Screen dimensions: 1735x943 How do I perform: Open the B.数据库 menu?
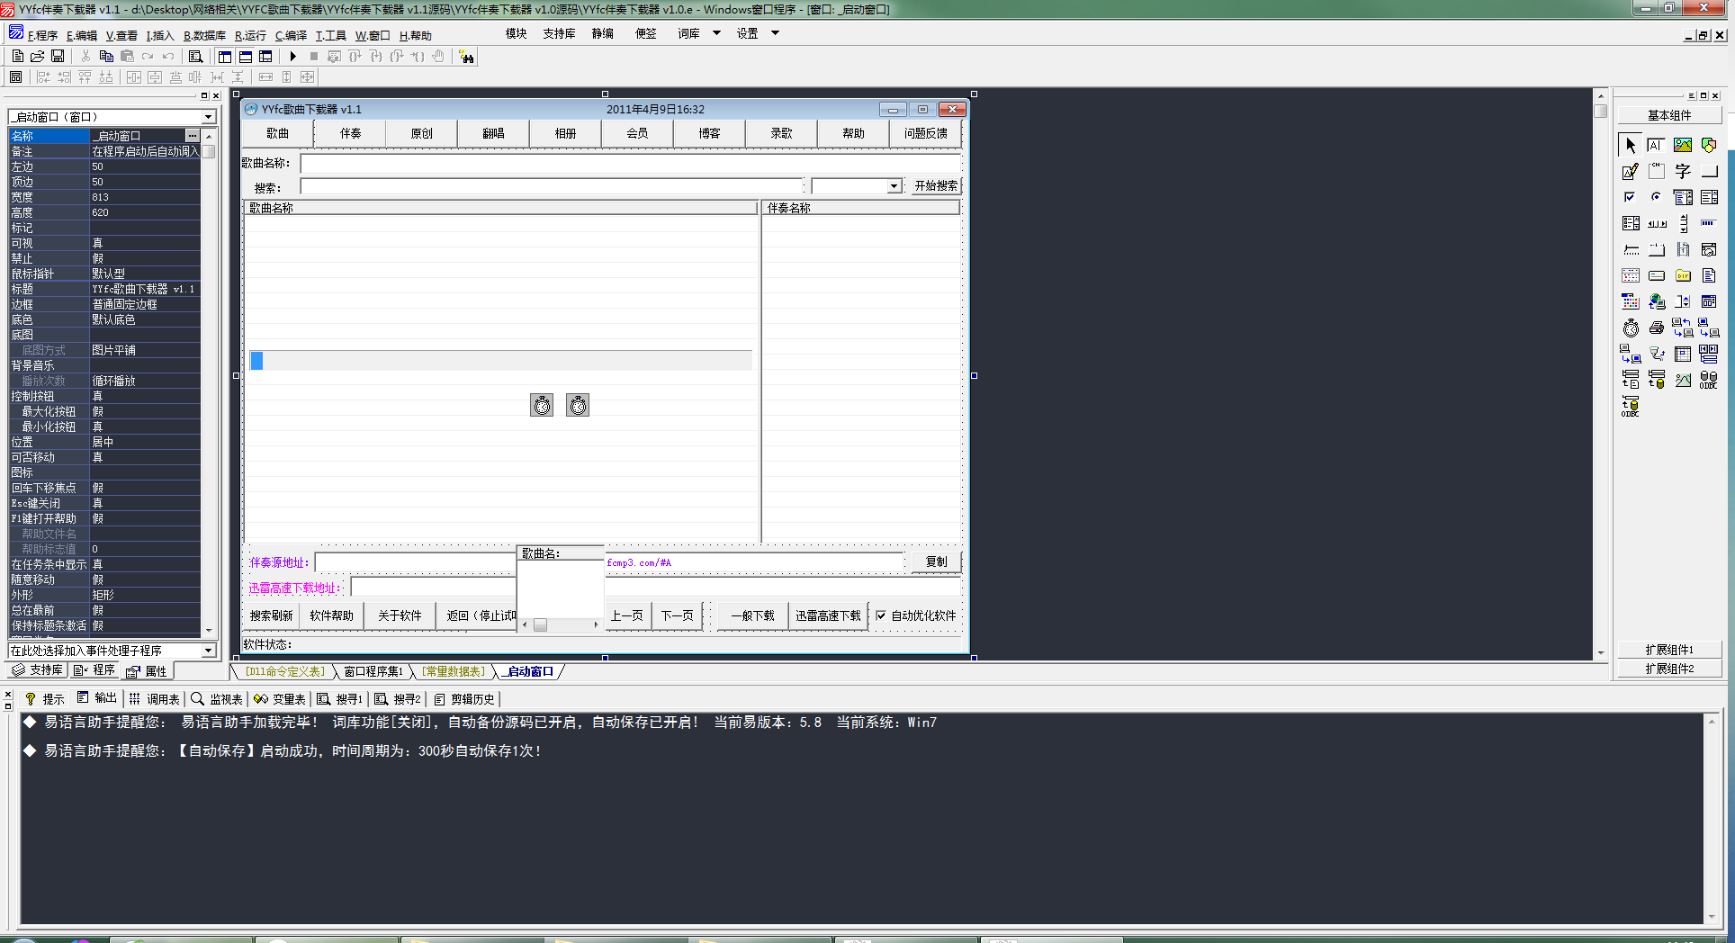click(x=204, y=35)
